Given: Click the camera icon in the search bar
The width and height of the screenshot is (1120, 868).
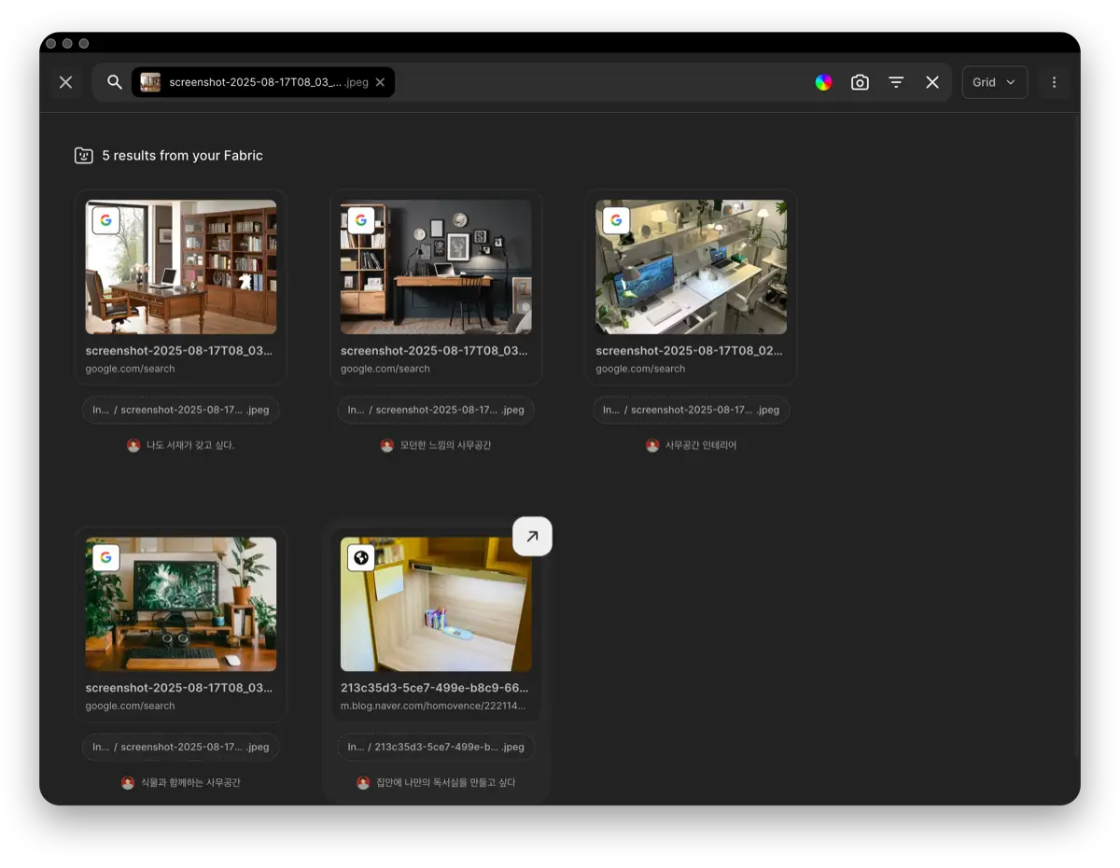Looking at the screenshot, I should tap(860, 82).
